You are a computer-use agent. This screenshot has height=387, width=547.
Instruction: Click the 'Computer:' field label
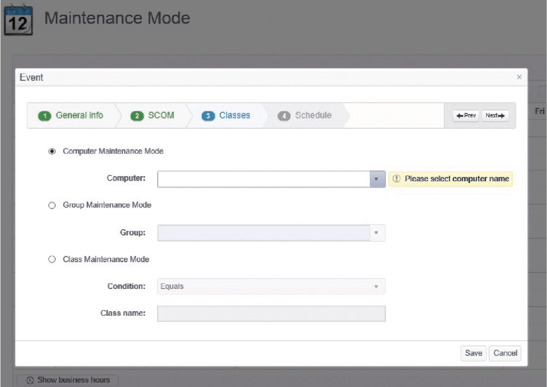126,178
